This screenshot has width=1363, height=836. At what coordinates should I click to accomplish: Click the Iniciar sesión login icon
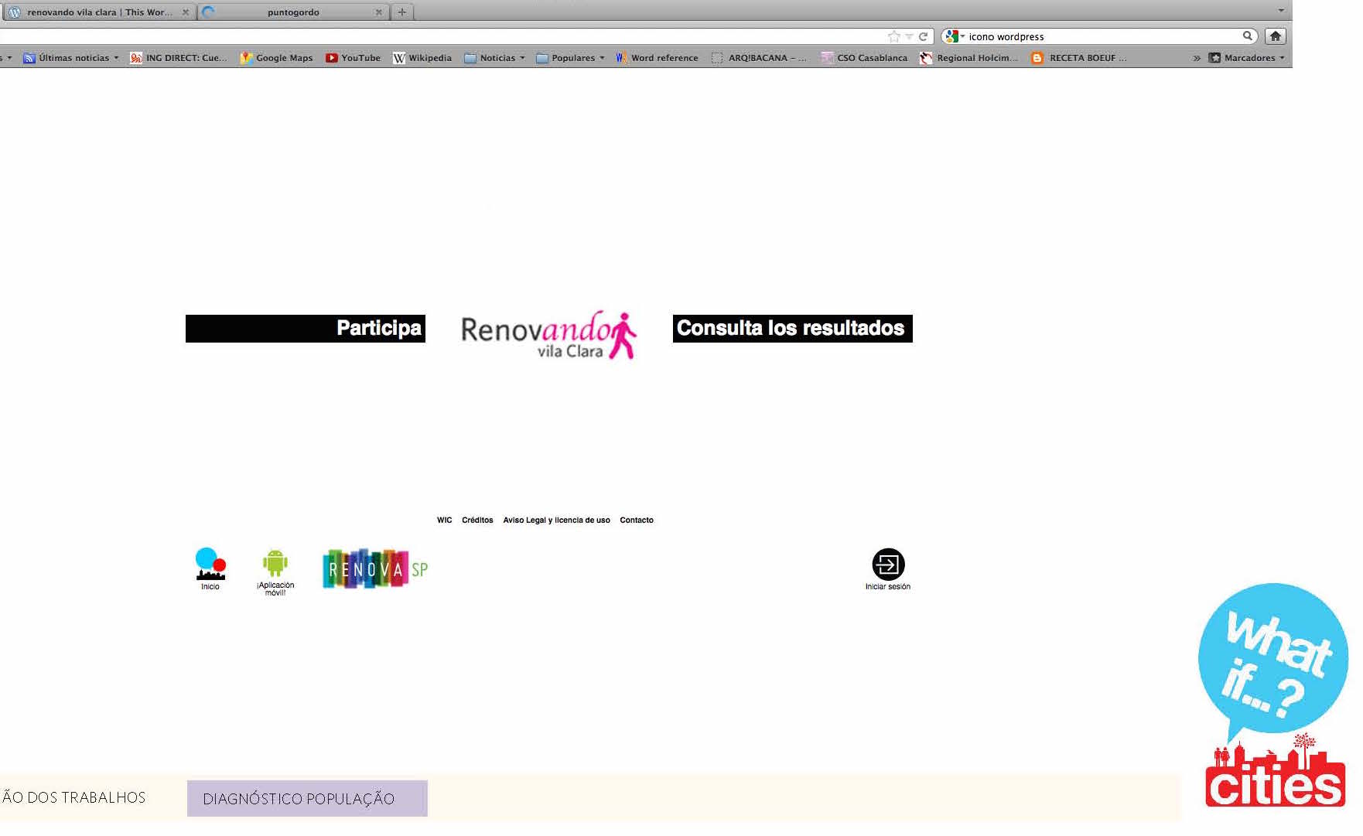coord(888,565)
